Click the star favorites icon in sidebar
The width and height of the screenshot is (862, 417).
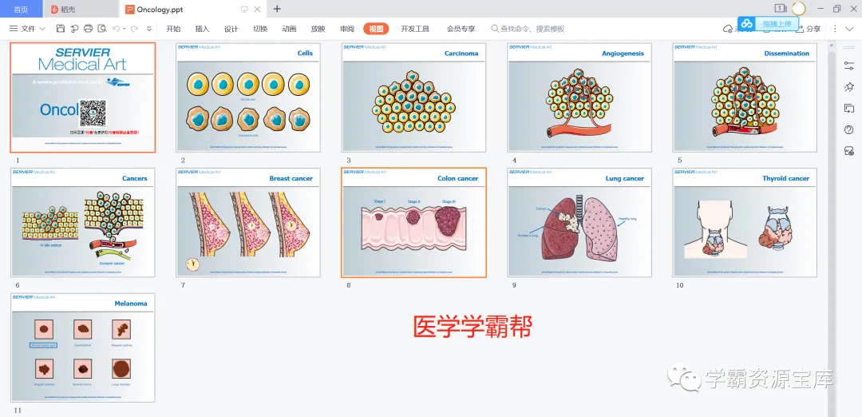click(x=848, y=87)
